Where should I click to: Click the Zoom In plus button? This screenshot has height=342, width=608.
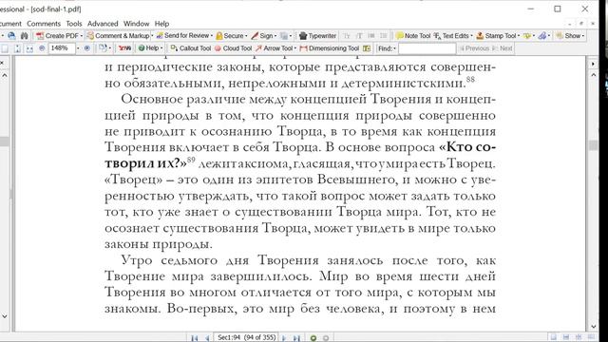[x=87, y=48]
